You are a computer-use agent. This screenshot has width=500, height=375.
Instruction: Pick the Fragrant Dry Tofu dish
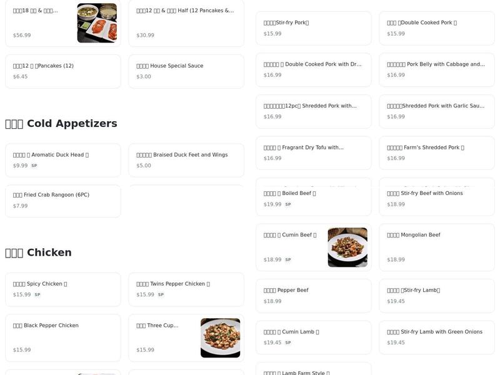pos(313,153)
